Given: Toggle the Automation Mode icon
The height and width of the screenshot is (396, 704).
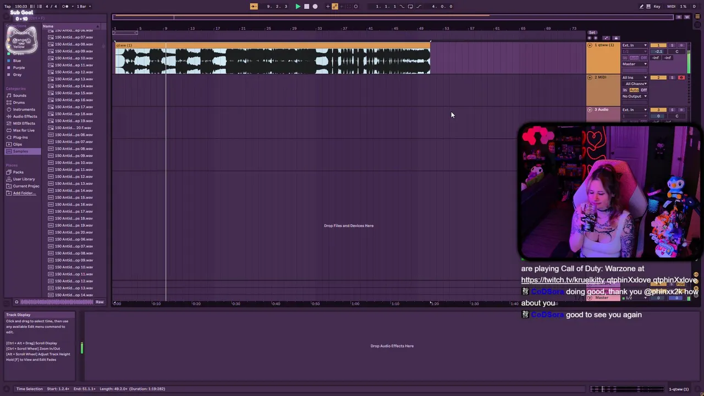Looking at the screenshot, I should point(606,38).
